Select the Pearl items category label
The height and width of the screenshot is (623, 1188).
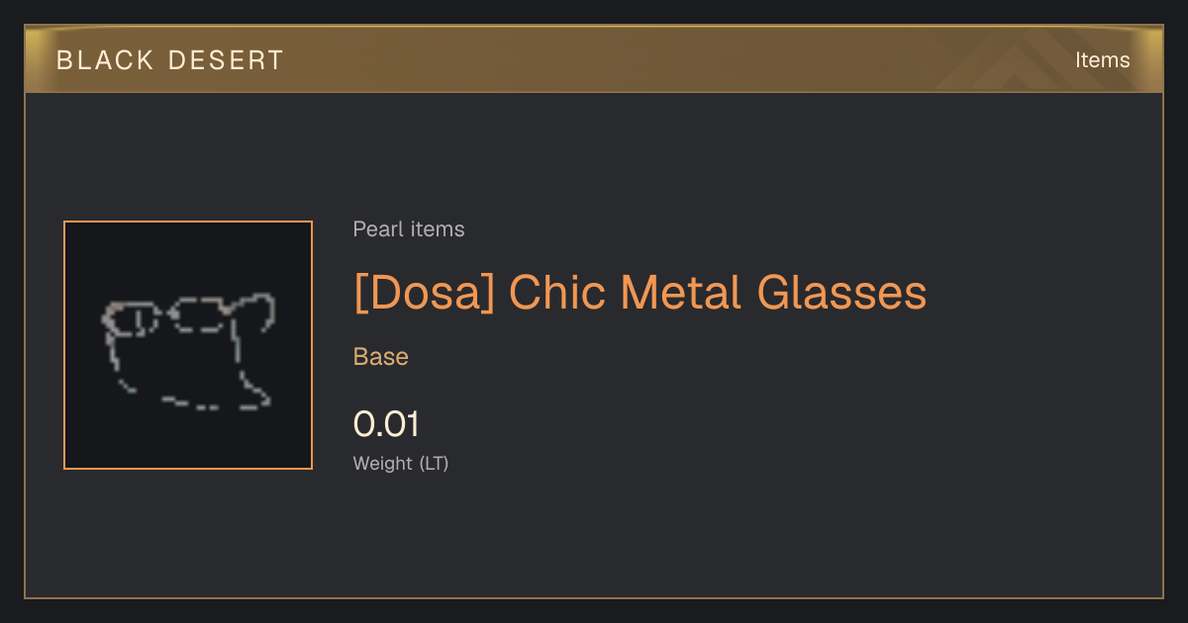[409, 229]
